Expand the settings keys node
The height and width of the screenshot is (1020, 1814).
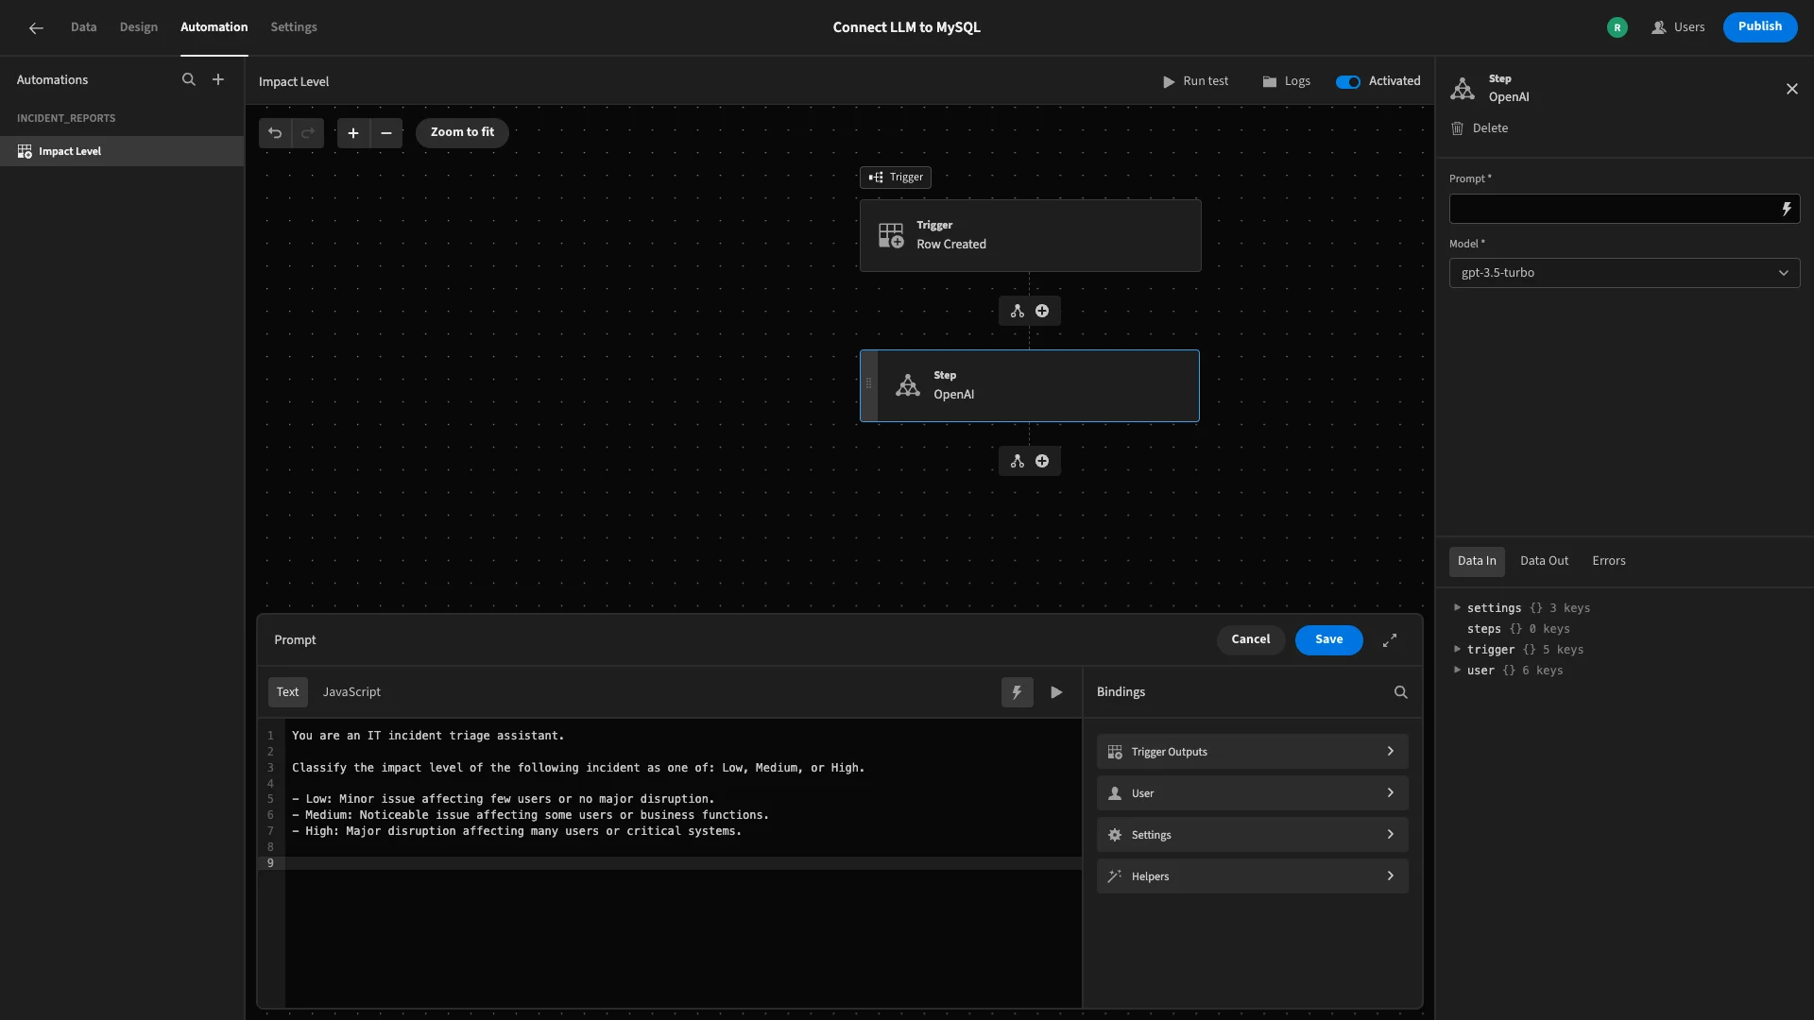coord(1457,607)
